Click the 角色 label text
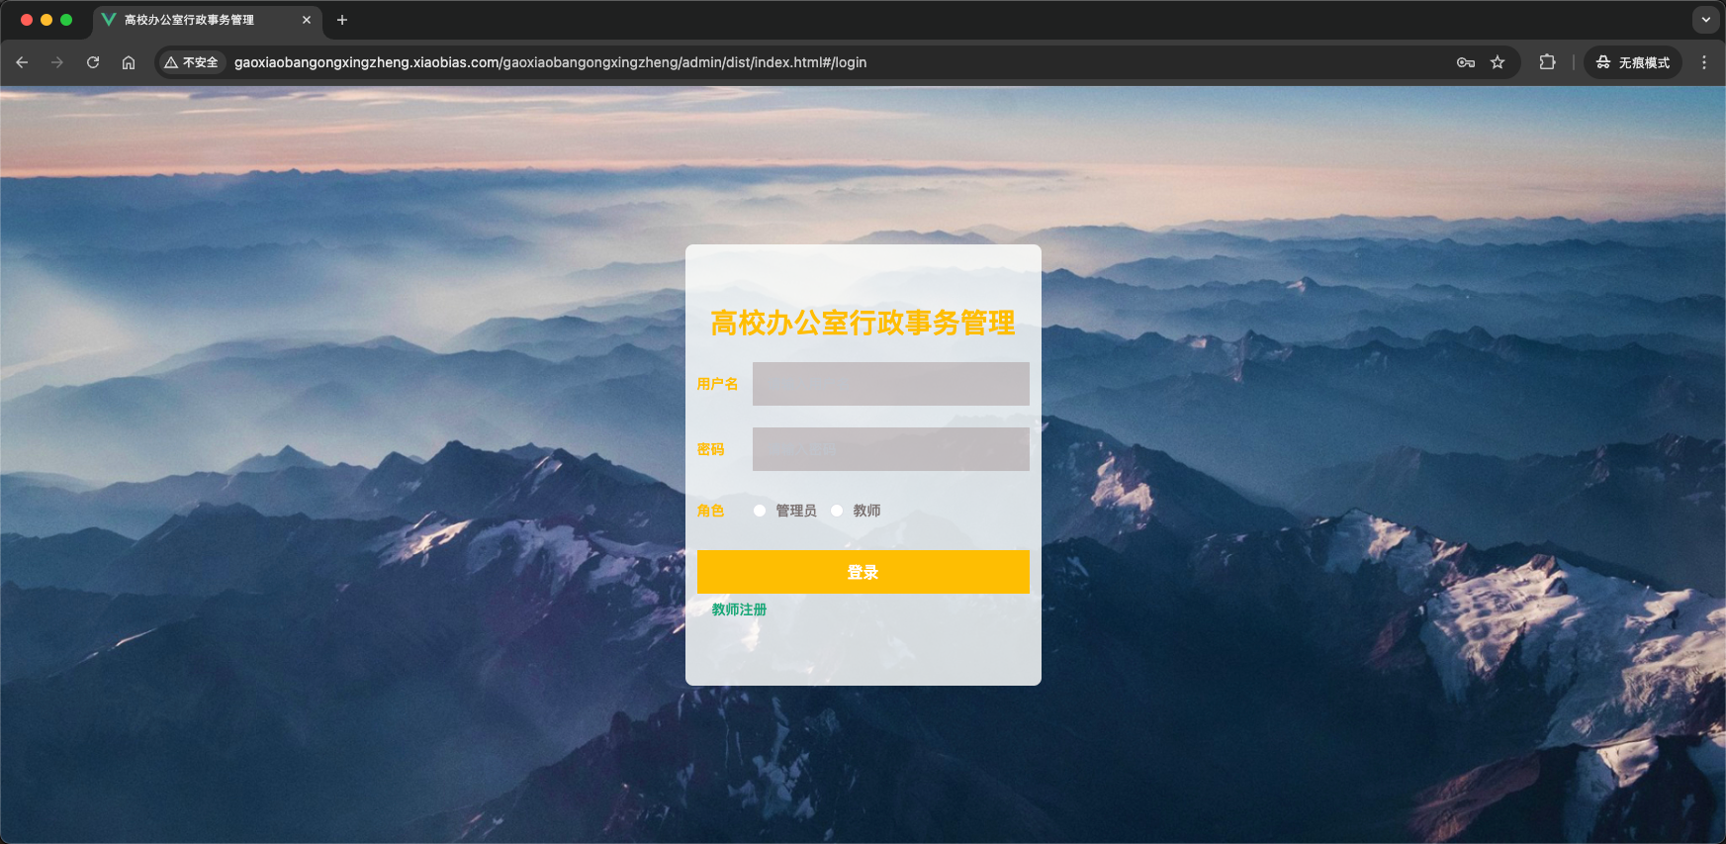 click(x=710, y=511)
